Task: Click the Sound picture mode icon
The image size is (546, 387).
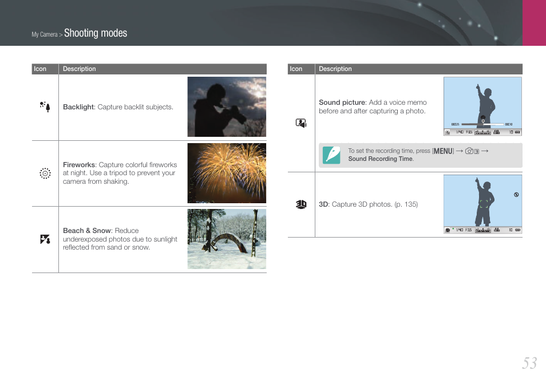Action: pos(301,123)
